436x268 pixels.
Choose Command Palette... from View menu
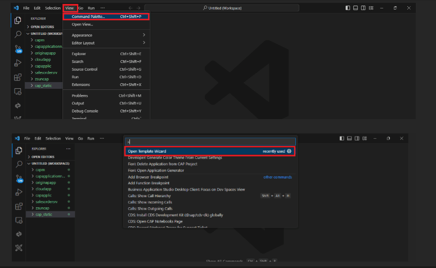106,17
